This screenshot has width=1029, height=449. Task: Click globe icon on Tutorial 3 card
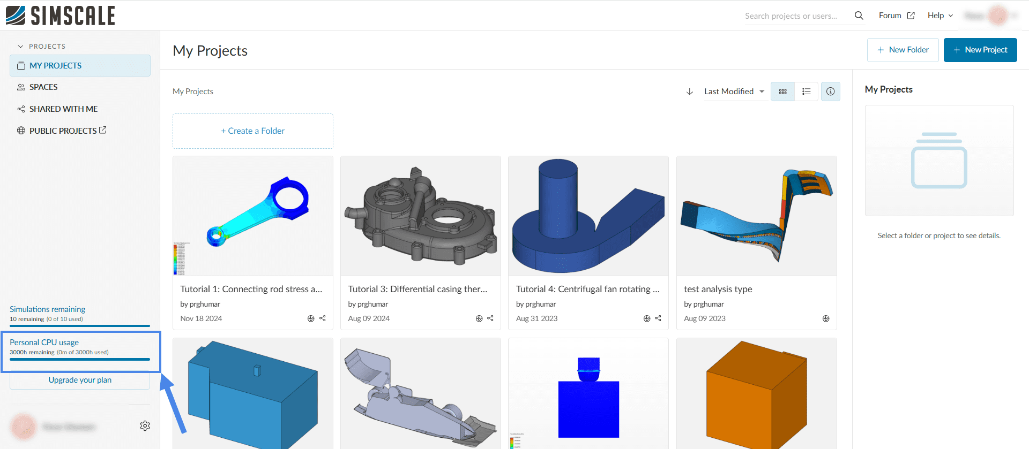479,318
